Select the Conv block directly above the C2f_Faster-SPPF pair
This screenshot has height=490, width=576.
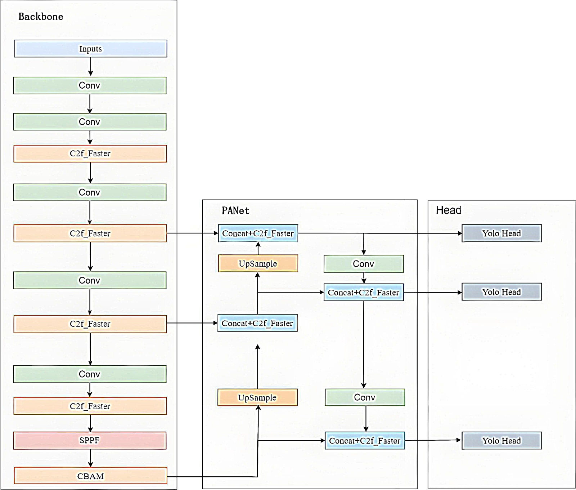coord(90,374)
